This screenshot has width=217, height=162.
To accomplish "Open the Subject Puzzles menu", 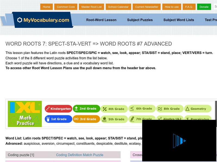I will [x=139, y=20].
